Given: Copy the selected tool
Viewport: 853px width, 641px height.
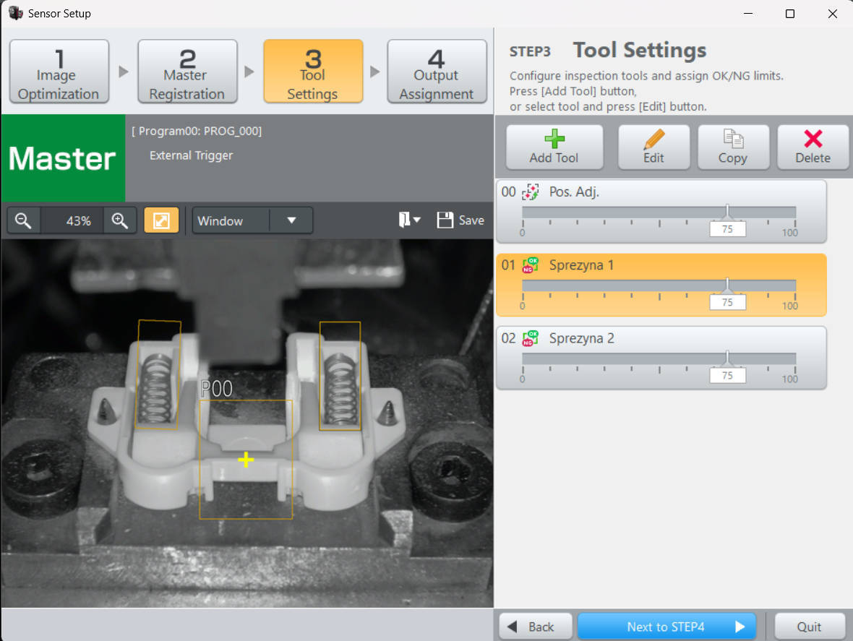Looking at the screenshot, I should tap(732, 147).
